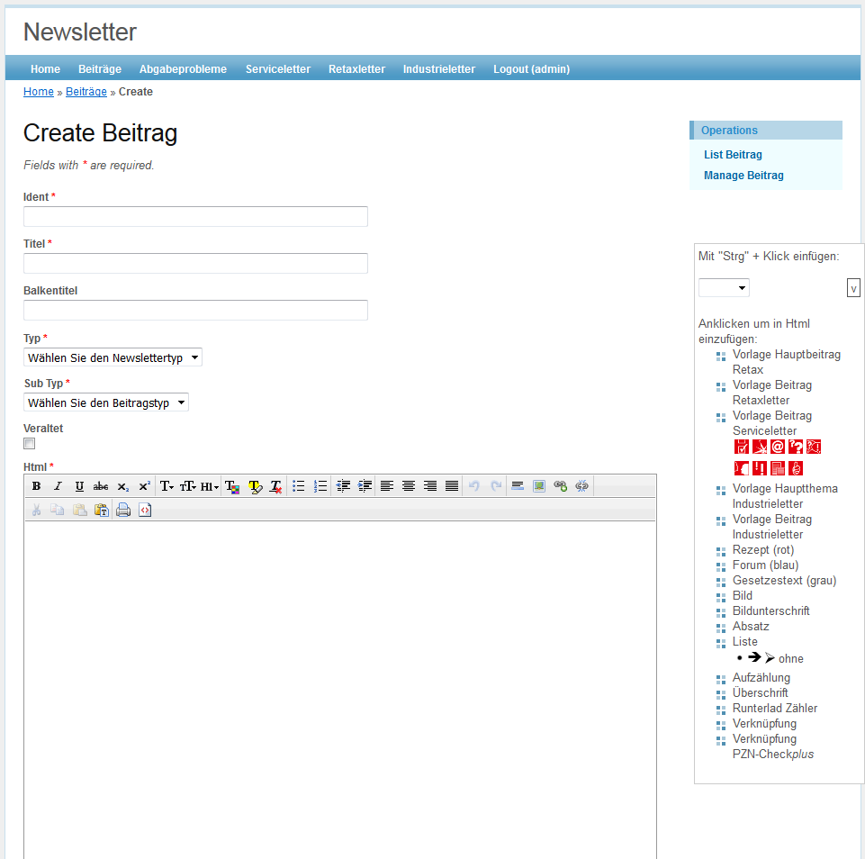The height and width of the screenshot is (859, 865).
Task: Apply strikethrough formatting
Action: (x=101, y=486)
